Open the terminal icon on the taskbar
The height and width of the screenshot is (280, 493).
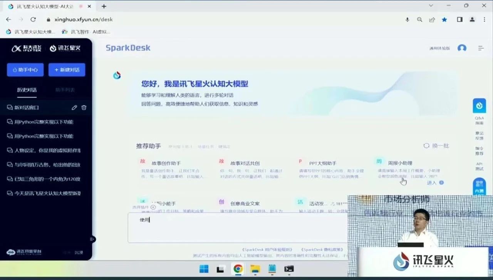click(x=289, y=269)
